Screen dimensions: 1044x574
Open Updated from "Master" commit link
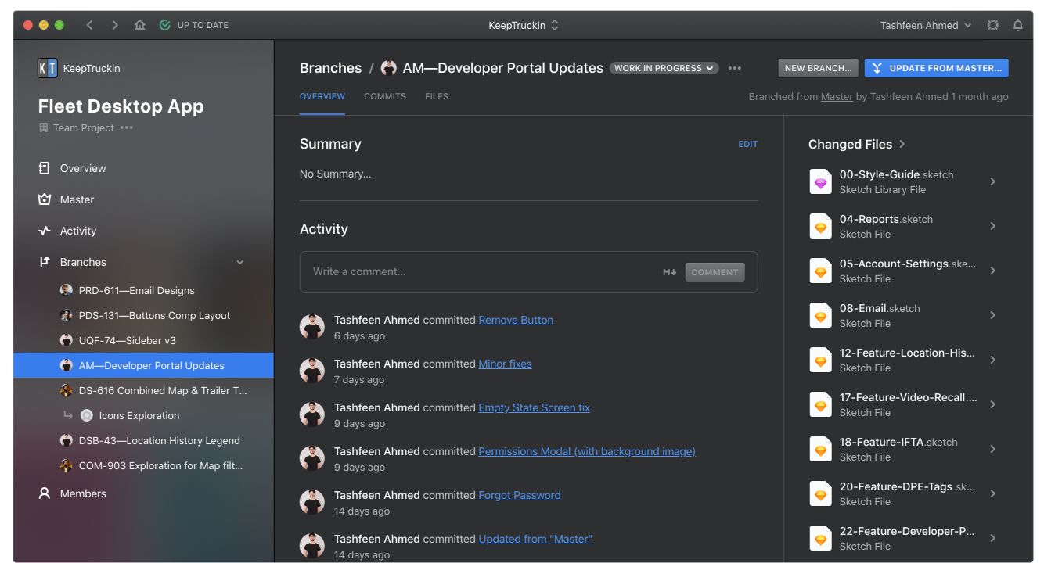click(x=535, y=539)
